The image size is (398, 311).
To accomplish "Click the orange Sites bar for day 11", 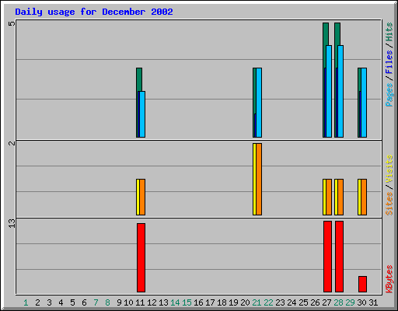I will (x=142, y=197).
